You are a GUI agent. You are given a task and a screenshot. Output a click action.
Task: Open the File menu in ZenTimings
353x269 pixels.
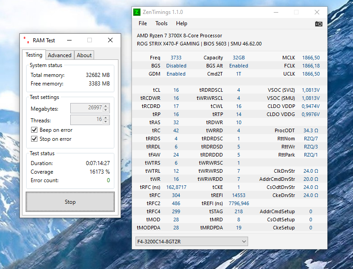coord(143,23)
